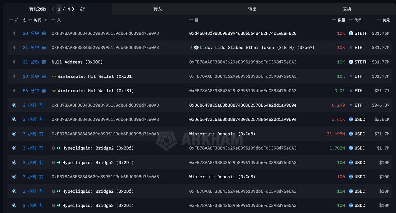Open the 从 (From) column filter
The image size is (396, 213).
coord(54,20)
